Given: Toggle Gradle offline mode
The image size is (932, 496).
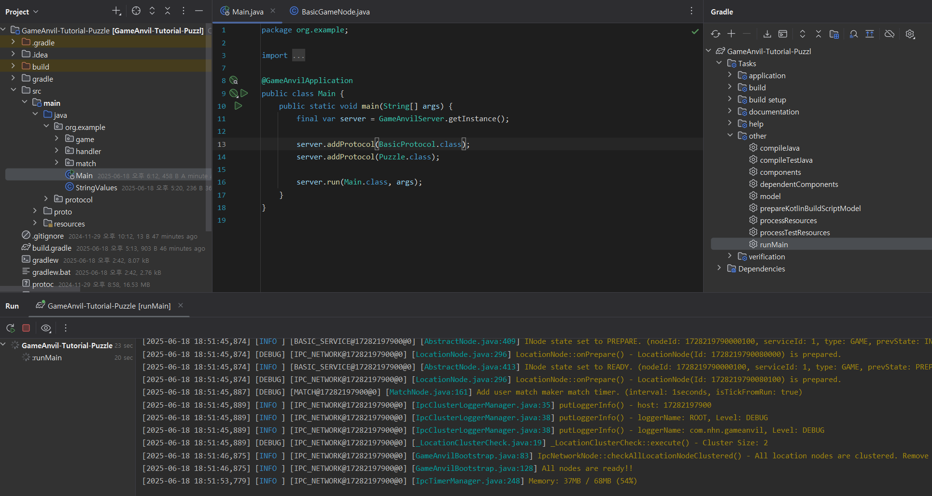Looking at the screenshot, I should 889,34.
